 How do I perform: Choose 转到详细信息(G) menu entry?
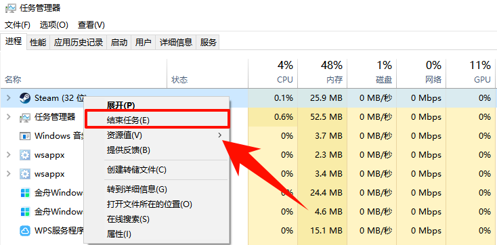156,190
